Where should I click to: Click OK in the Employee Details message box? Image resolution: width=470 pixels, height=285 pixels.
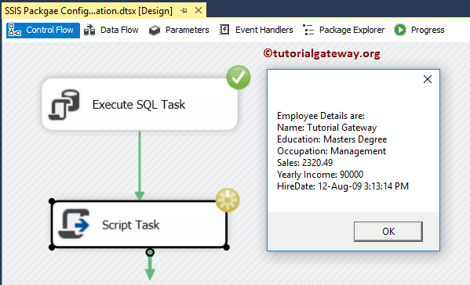point(388,232)
